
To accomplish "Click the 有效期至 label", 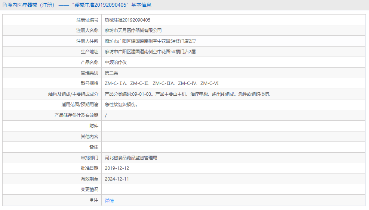I will coord(89,179).
